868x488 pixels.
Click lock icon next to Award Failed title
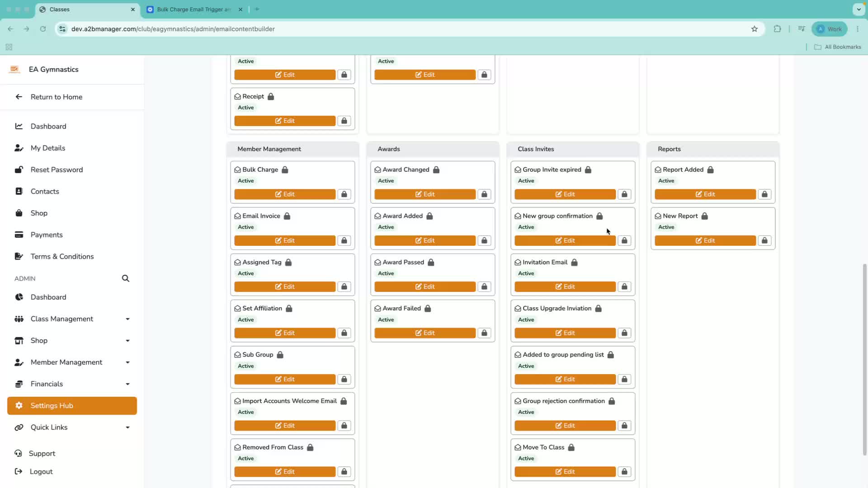428,309
